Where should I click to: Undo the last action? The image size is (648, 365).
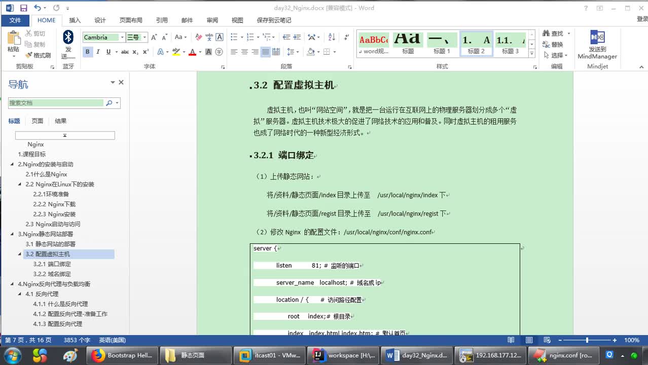coord(37,8)
